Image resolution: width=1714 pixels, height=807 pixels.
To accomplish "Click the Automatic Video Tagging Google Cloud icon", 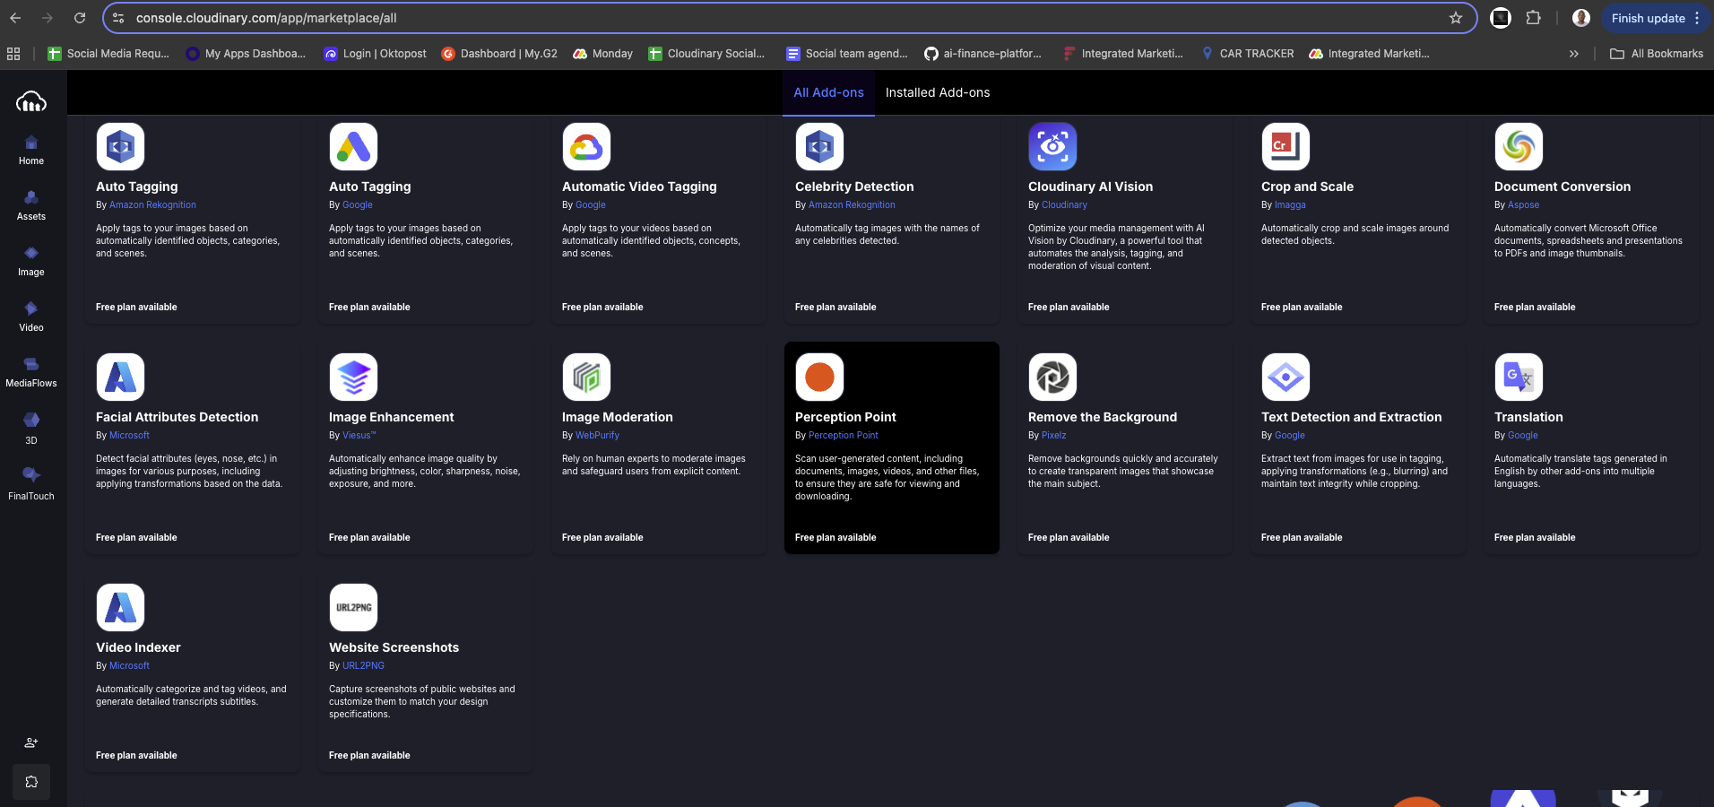I will (x=586, y=146).
